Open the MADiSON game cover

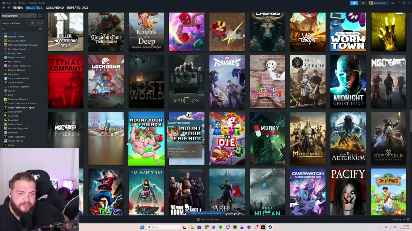187,81
